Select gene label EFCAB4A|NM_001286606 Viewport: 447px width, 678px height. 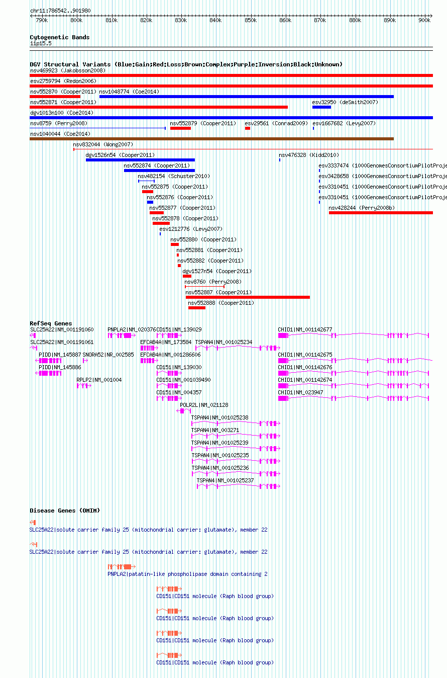point(170,355)
